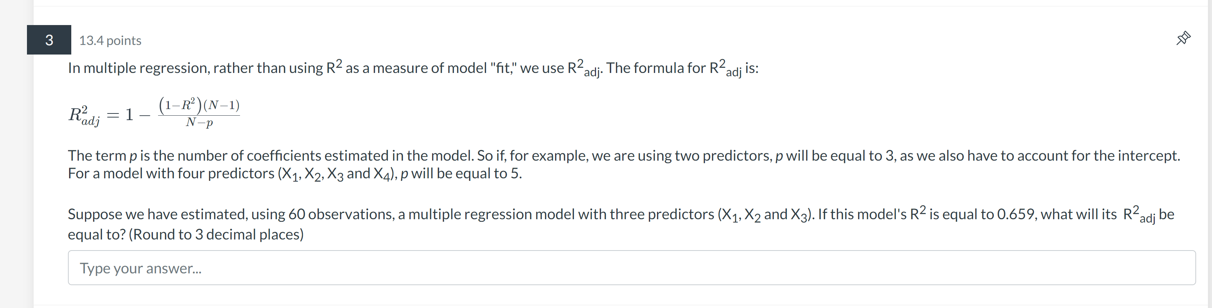The image size is (1212, 308).
Task: Click the pushpin icon on the question card
Action: 1184,38
